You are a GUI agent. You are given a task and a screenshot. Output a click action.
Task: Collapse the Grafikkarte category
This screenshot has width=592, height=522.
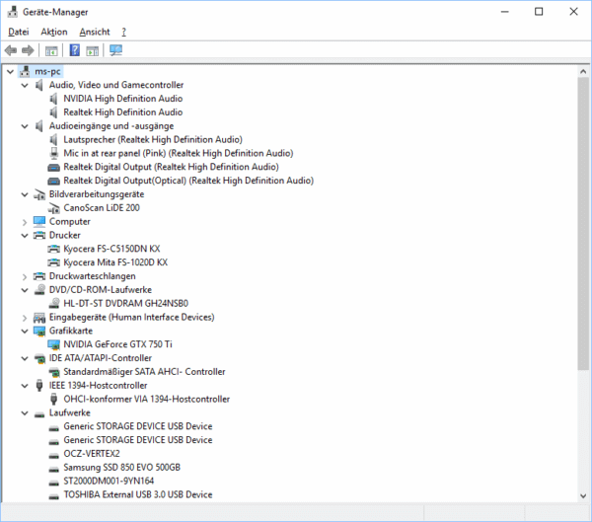25,332
